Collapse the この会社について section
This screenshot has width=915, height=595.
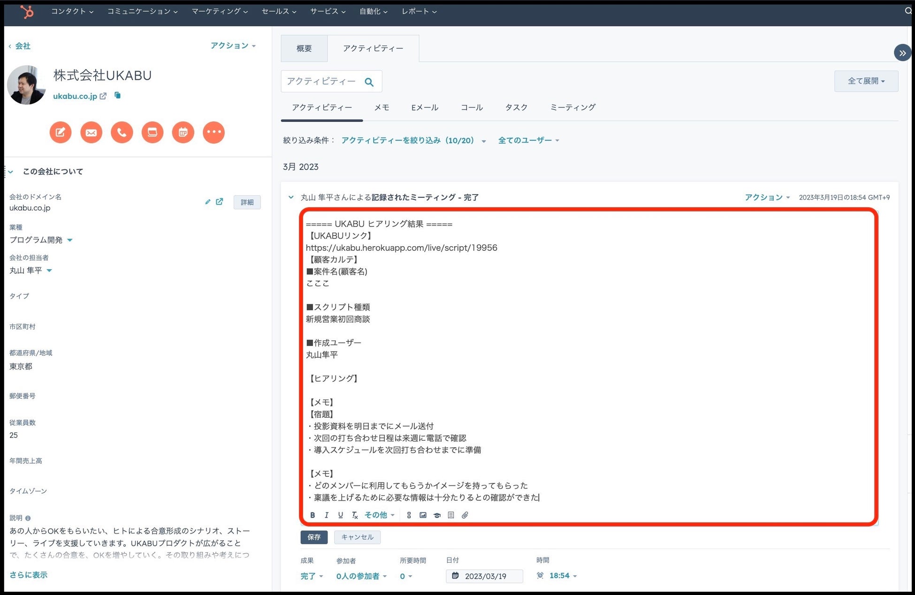tap(11, 172)
